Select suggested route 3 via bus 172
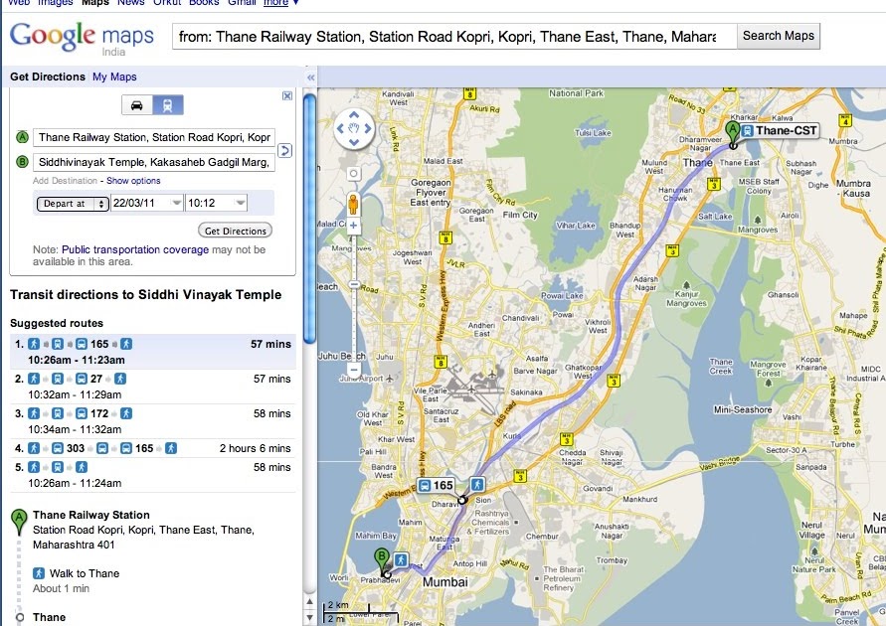The image size is (886, 626). click(152, 421)
